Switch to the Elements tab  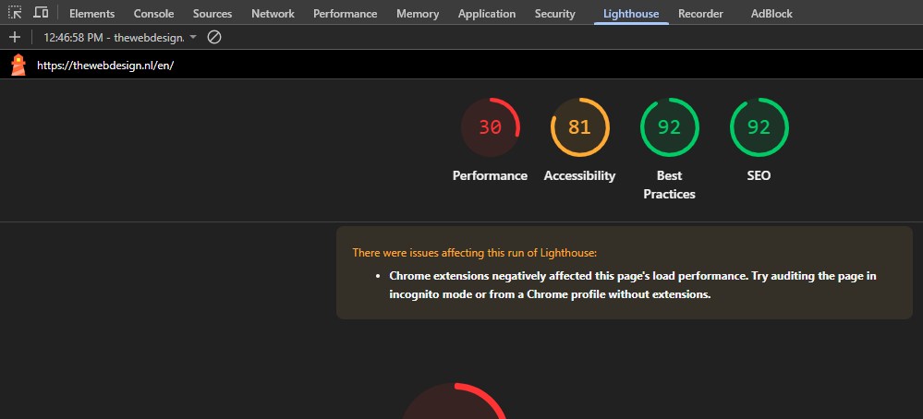point(91,14)
